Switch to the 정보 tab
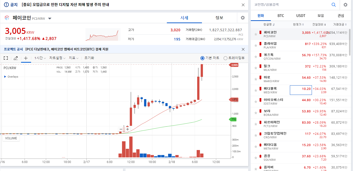This screenshot has height=171, width=353. [219, 18]
